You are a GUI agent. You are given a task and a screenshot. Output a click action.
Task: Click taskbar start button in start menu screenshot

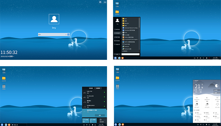pos(116,58)
